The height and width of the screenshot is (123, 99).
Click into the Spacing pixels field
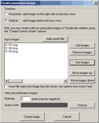coord(26,99)
